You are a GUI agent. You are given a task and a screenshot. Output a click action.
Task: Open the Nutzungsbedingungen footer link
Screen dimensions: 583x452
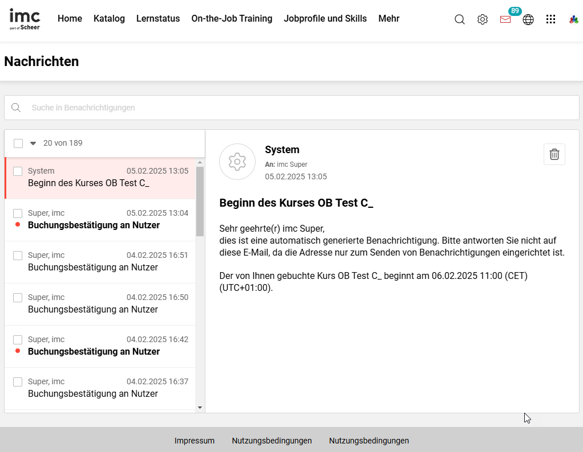(x=272, y=440)
